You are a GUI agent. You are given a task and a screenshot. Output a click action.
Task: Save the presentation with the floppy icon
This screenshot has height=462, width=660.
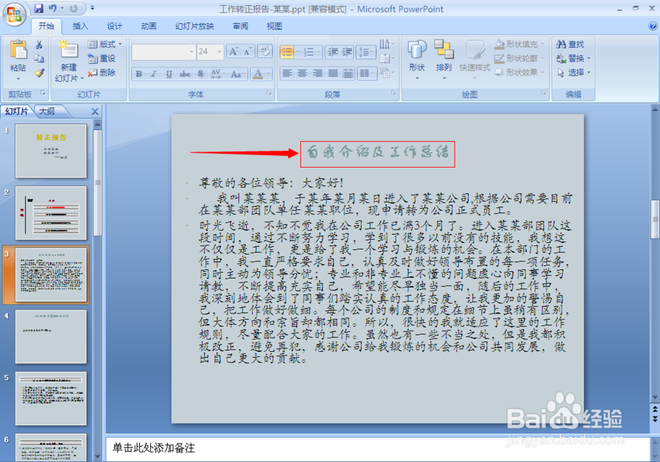click(x=39, y=8)
